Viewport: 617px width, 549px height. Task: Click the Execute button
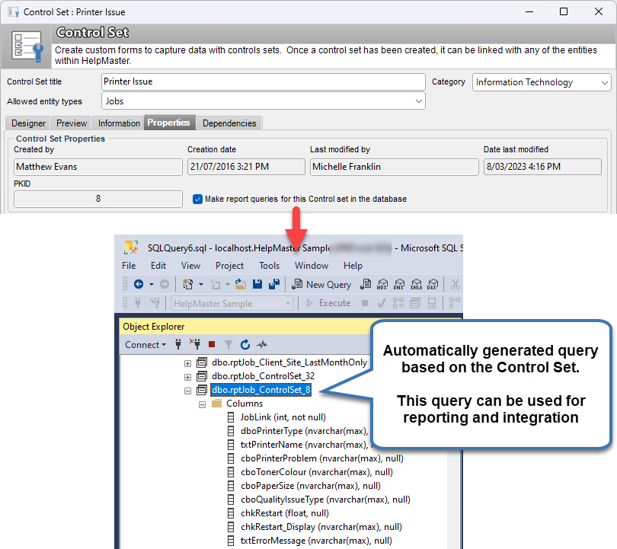[328, 303]
